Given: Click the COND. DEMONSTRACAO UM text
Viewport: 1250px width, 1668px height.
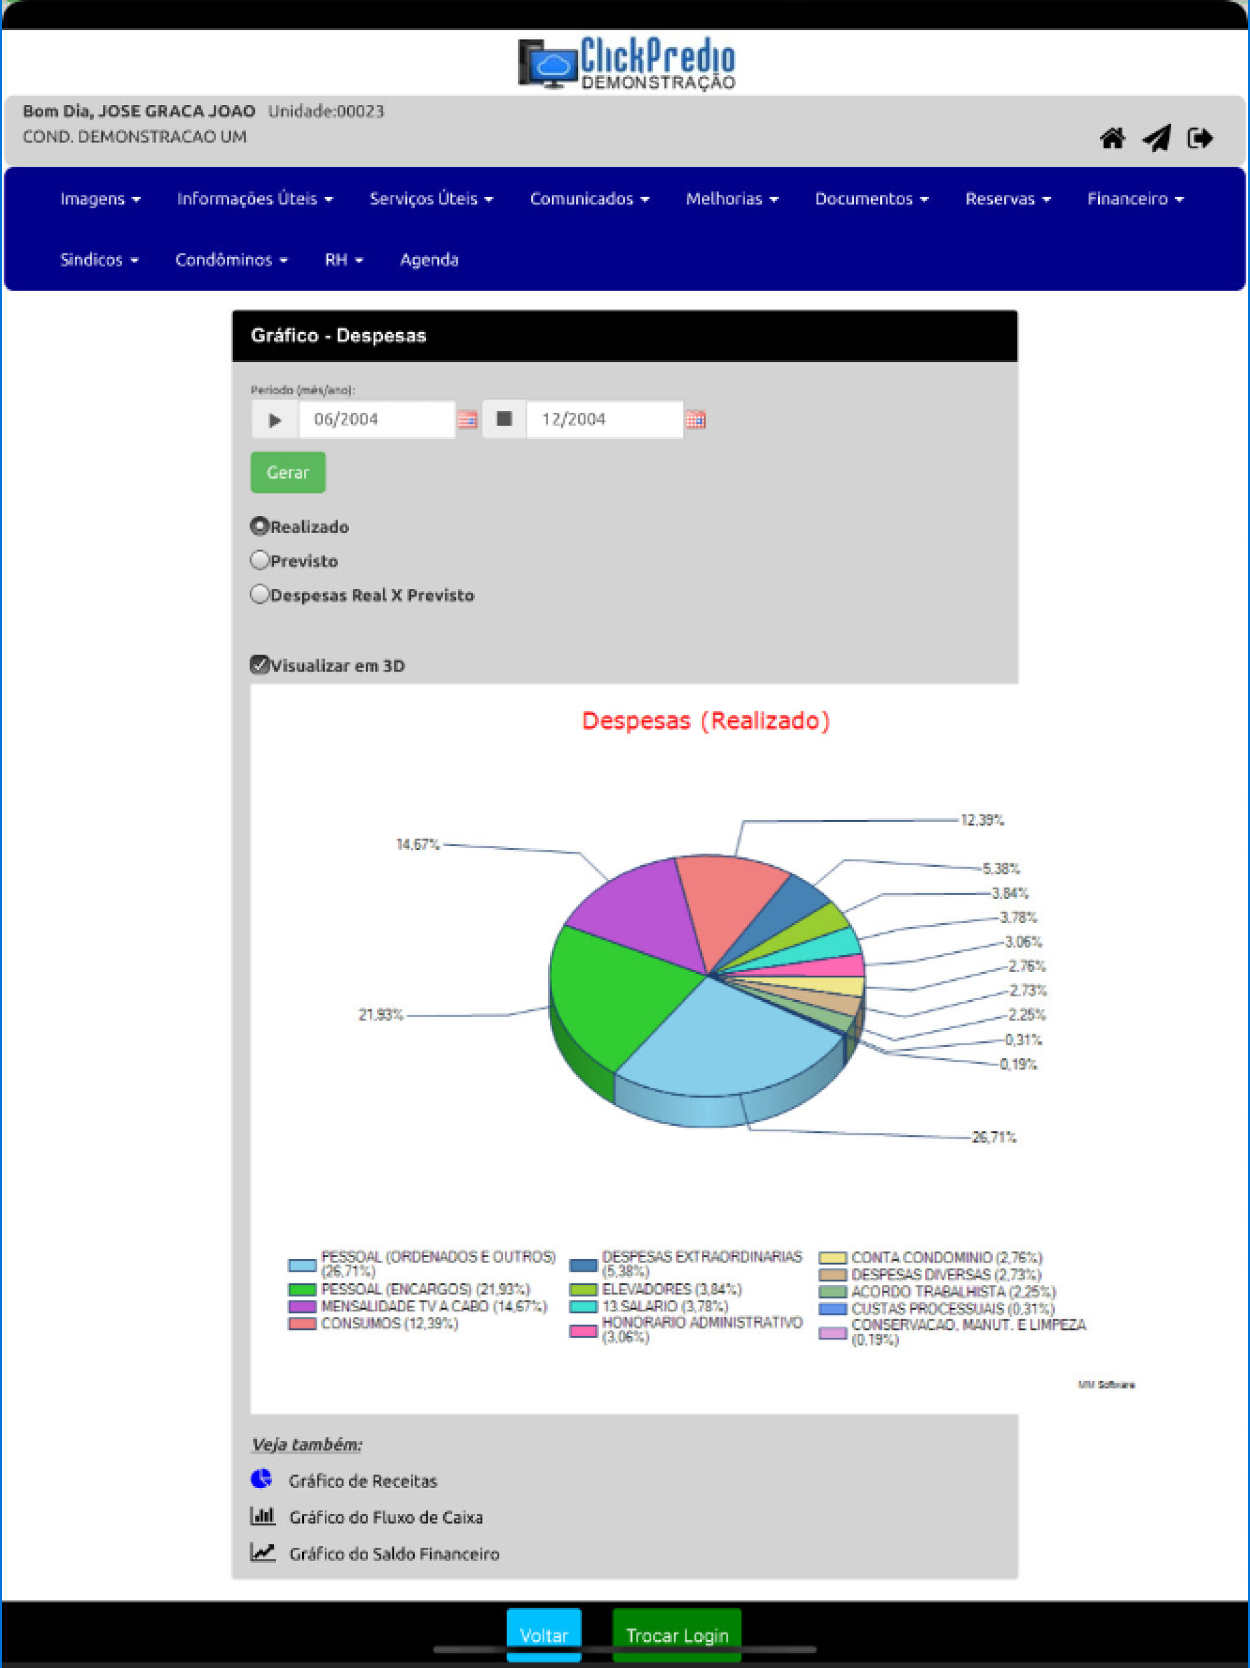Looking at the screenshot, I should coord(135,137).
